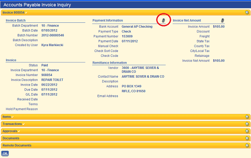Click the Email Address label
The image size is (251, 158).
pos(107,96)
